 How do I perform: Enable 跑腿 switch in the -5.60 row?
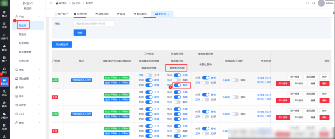(177, 131)
